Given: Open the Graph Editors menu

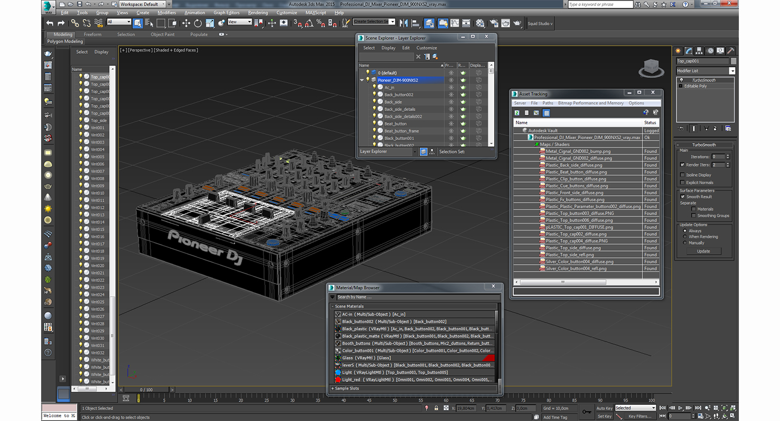Looking at the screenshot, I should [x=227, y=13].
